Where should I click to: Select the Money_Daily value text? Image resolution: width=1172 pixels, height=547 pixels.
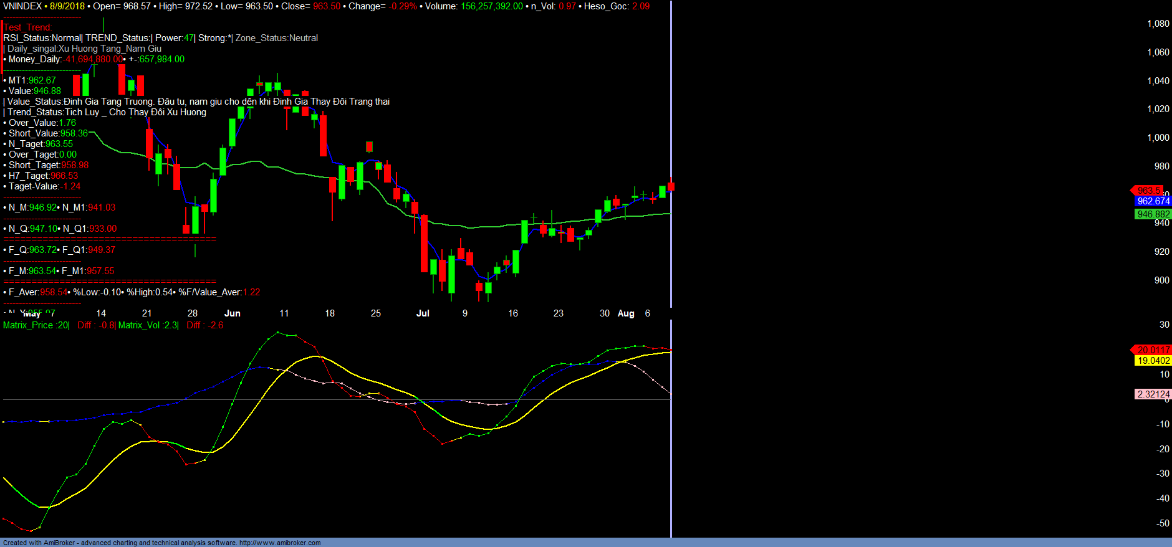point(93,59)
